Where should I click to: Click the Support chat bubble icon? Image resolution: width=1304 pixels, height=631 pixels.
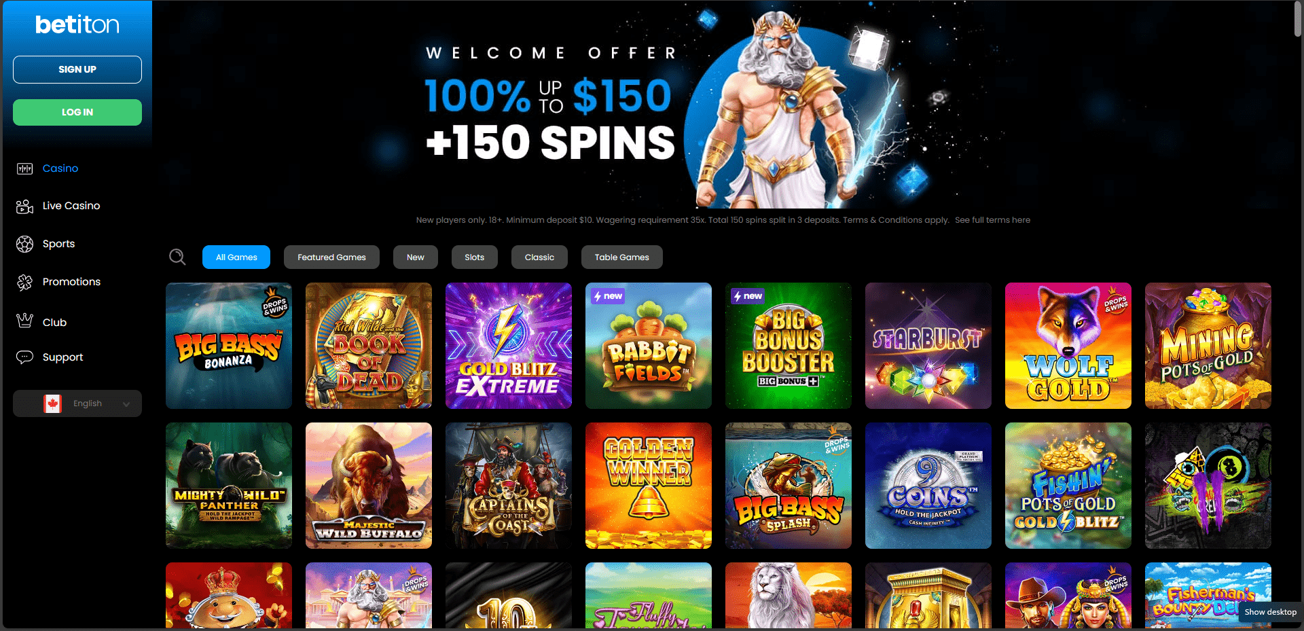[x=25, y=357]
